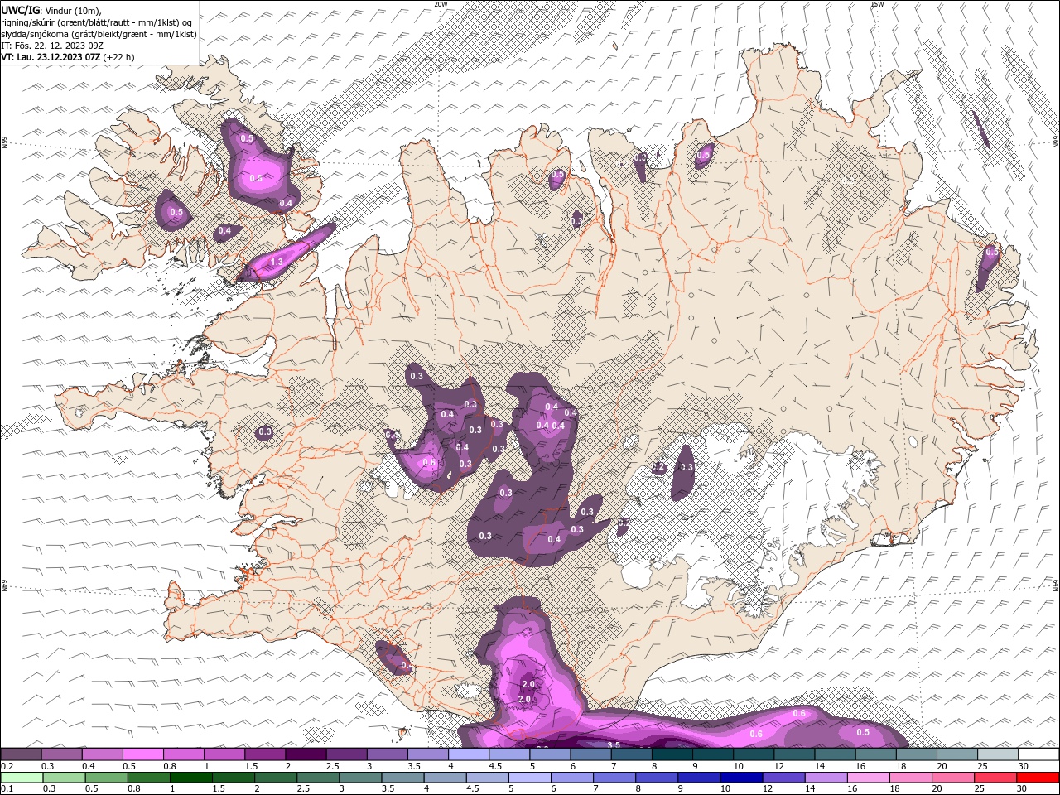Click the '1.3' snowfall value on the map
Image resolution: width=1060 pixels, height=795 pixels.
coord(277,262)
